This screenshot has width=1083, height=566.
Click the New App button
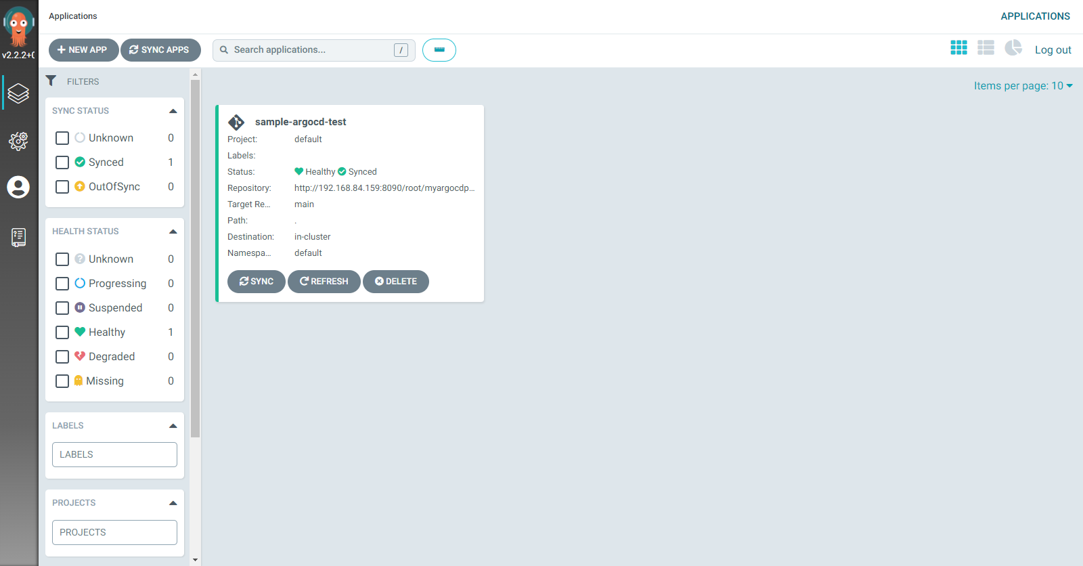click(x=83, y=50)
